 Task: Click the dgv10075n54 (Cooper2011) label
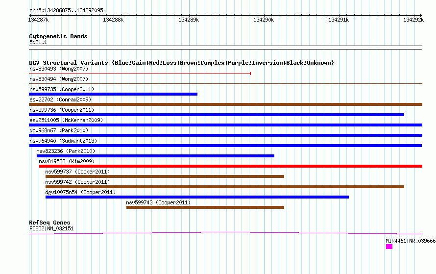[80, 192]
